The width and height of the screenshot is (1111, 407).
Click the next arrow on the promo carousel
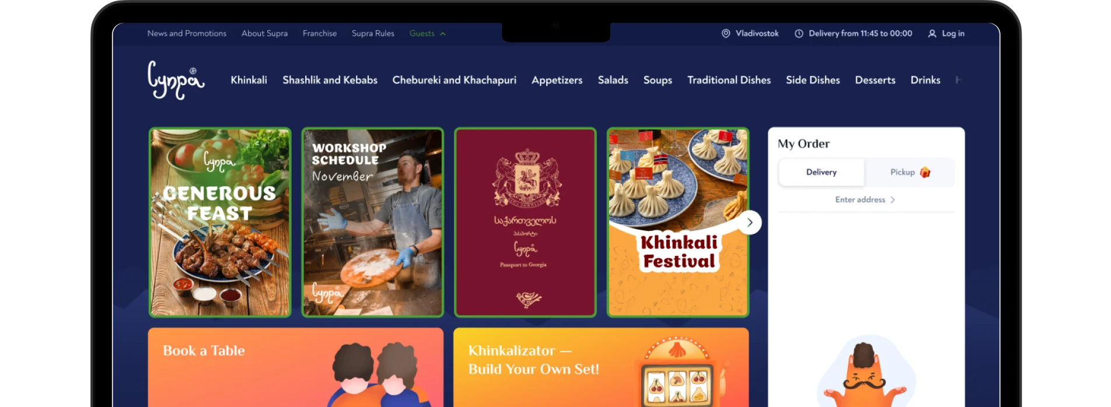(x=750, y=222)
